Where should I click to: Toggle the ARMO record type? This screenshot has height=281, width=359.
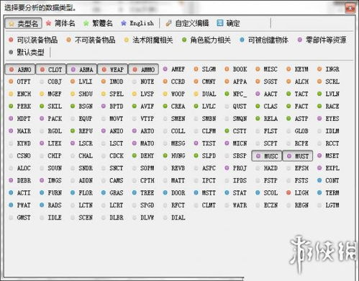click(x=20, y=69)
